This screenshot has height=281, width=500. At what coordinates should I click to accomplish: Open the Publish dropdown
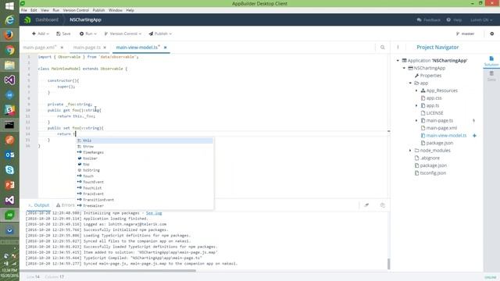coord(160,34)
